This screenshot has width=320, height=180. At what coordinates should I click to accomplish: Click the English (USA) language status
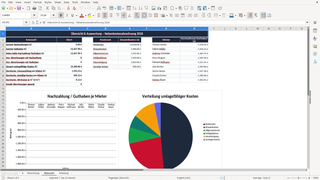coord(184,178)
